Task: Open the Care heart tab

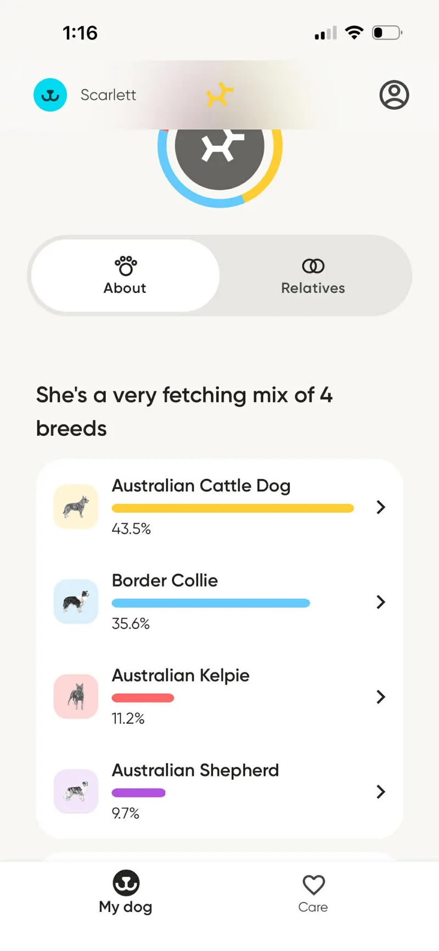Action: click(313, 892)
